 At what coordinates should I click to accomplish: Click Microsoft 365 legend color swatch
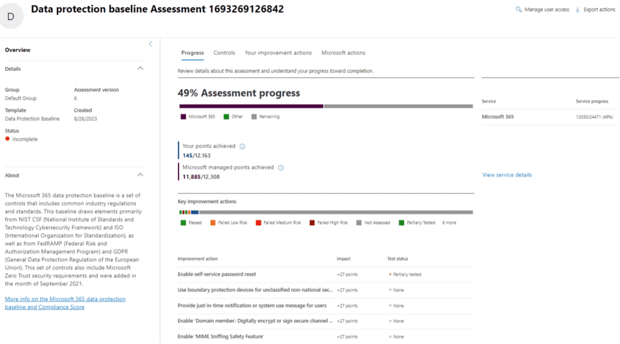point(183,117)
